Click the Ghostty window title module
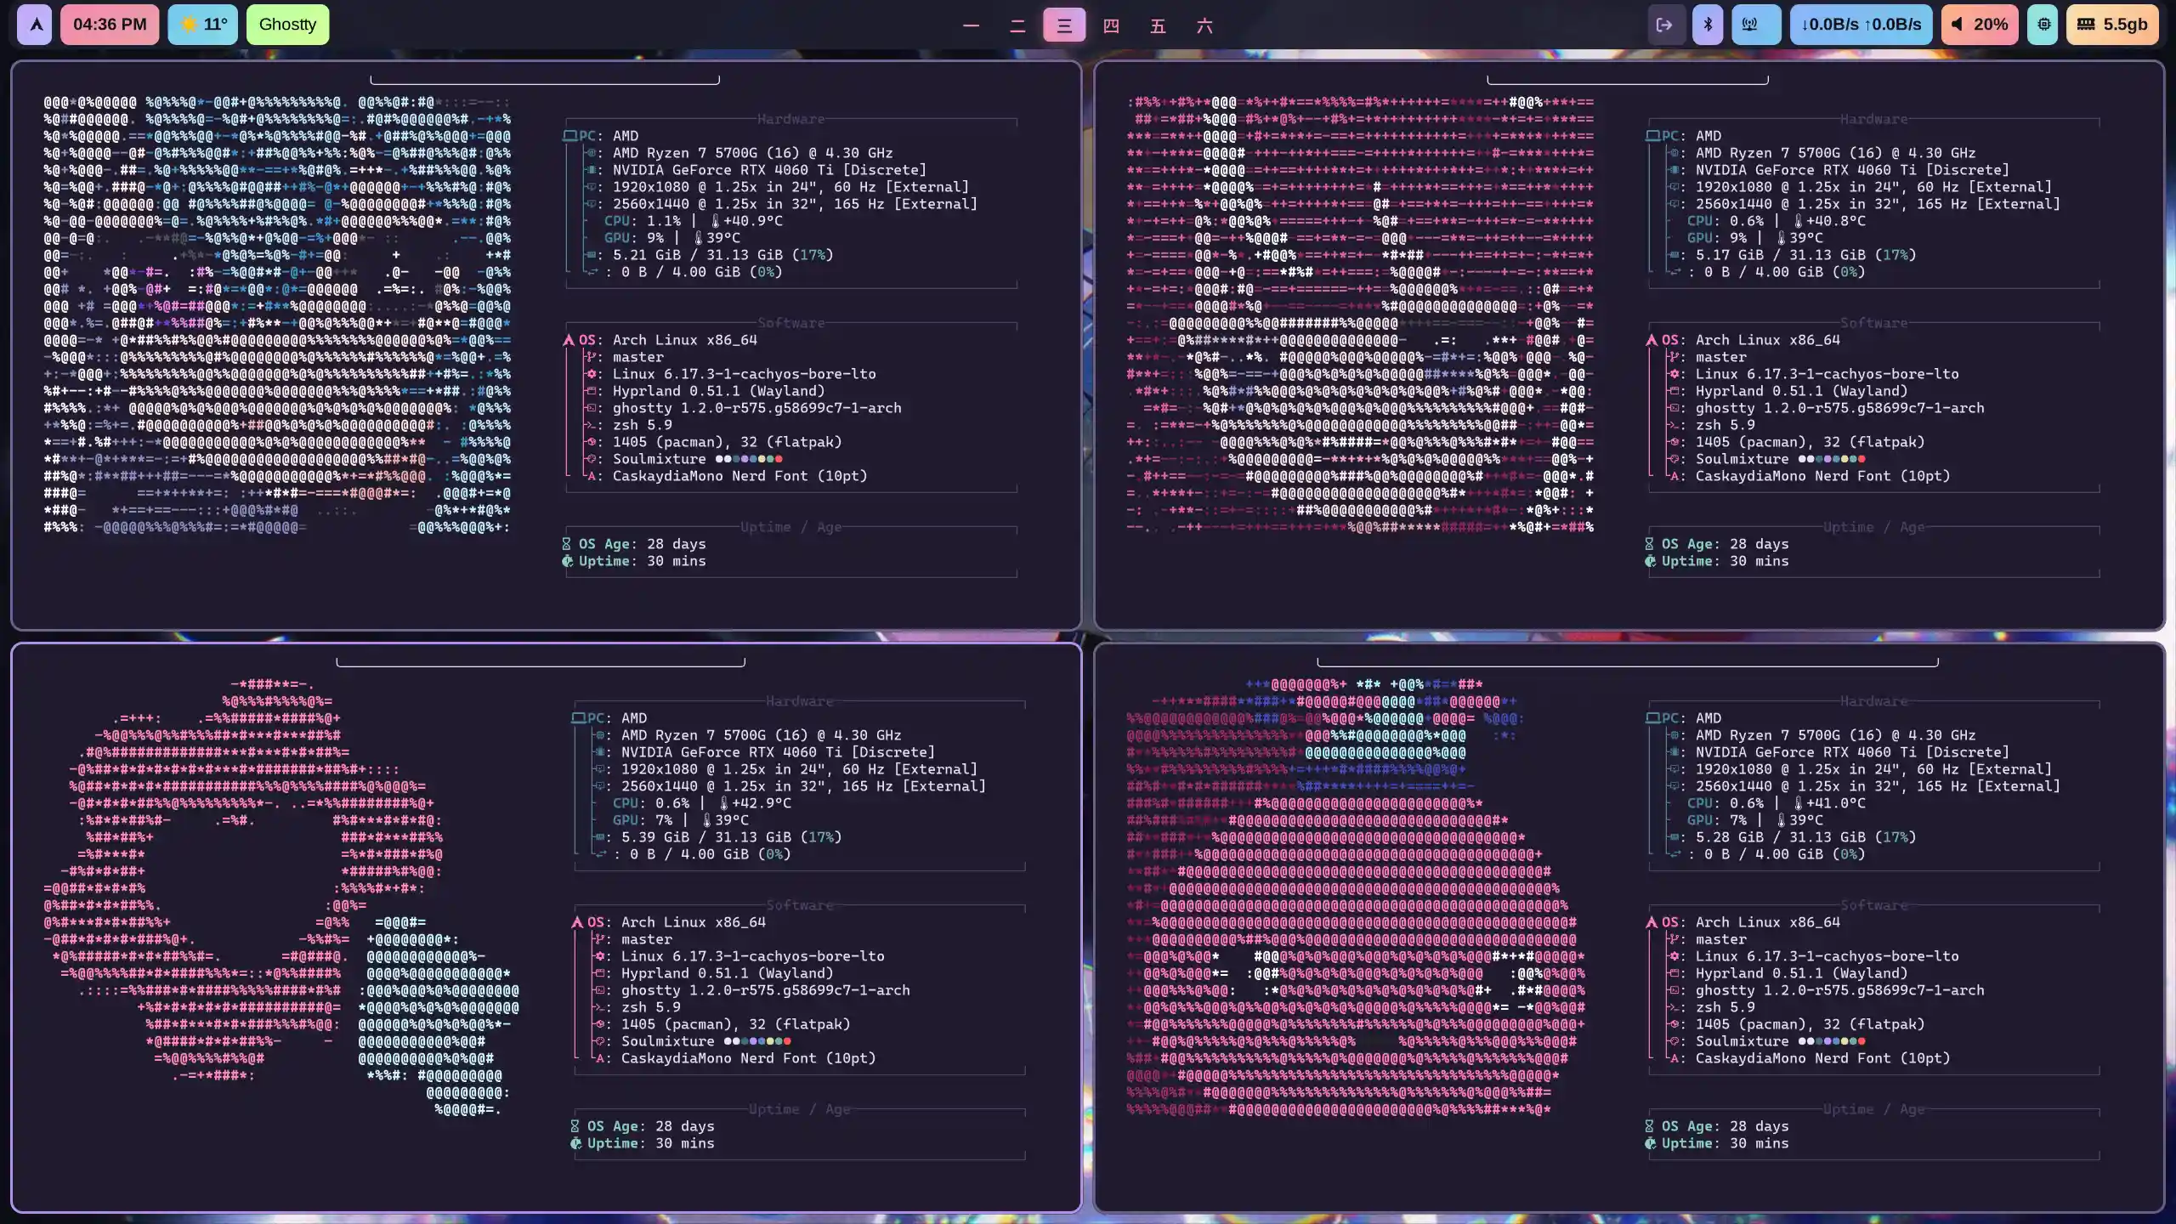 click(x=287, y=25)
